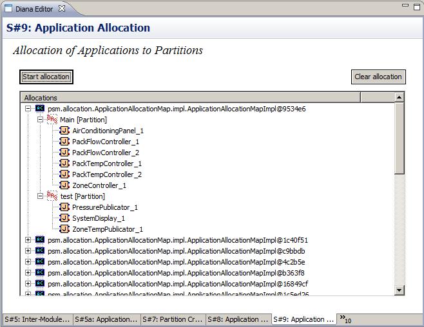Image resolution: width=424 pixels, height=327 pixels.
Task: Click the allocation map icon for @b363f8
Action: pyautogui.click(x=40, y=272)
